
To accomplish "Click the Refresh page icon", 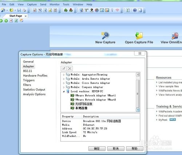I will tap(16, 21).
